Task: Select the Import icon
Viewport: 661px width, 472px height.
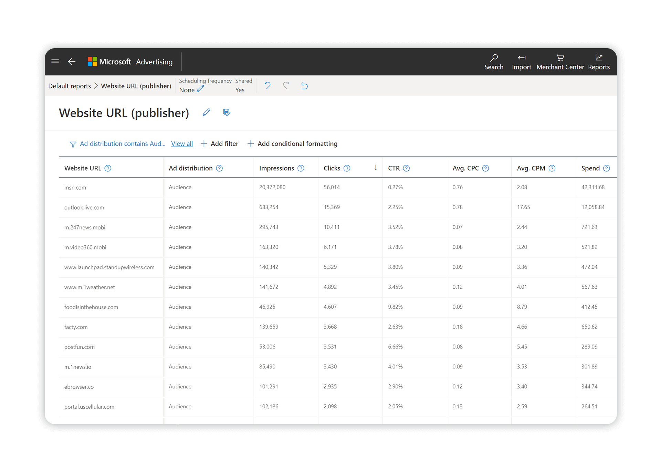Action: tap(521, 62)
